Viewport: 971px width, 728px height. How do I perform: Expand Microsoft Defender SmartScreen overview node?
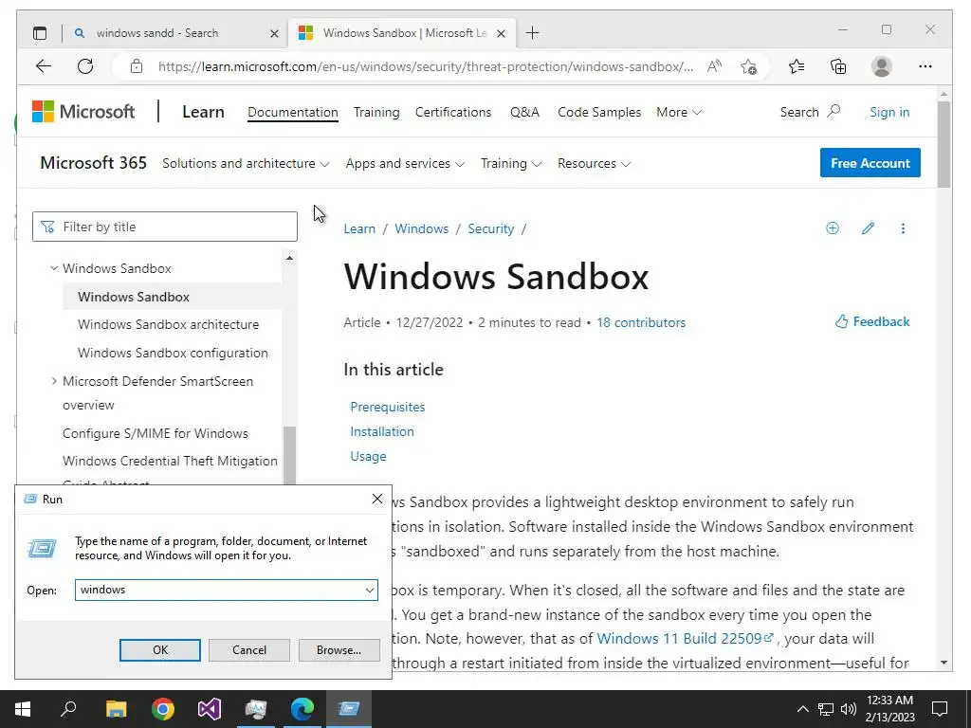point(54,381)
